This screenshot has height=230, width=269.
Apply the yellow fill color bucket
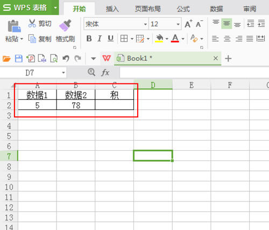(x=159, y=39)
